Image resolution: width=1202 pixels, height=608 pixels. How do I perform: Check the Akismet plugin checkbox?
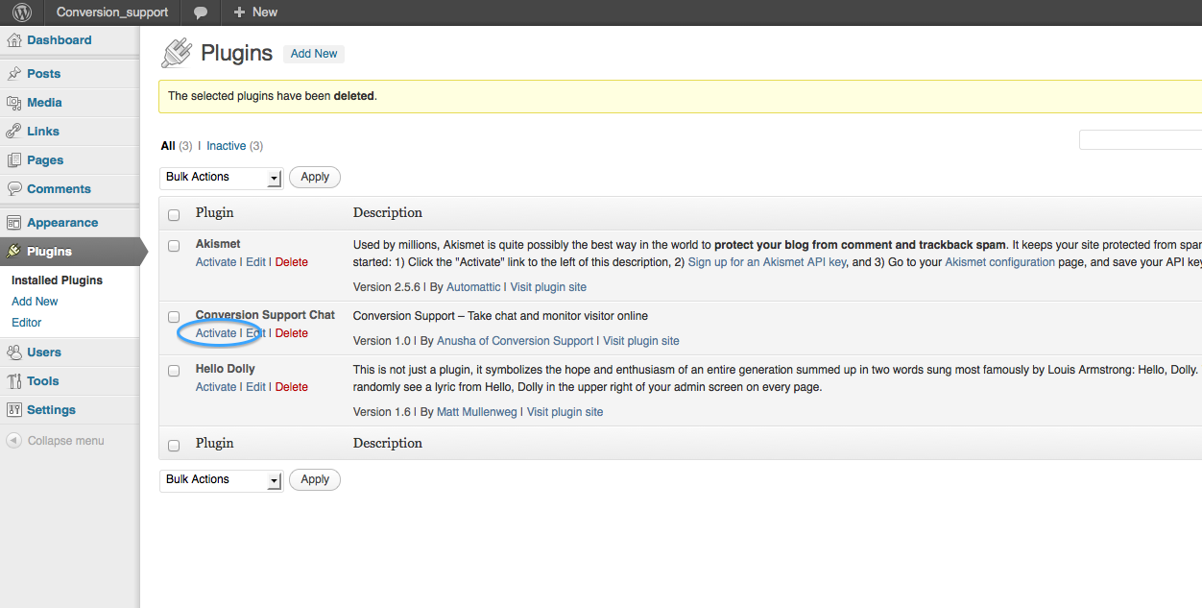(174, 246)
